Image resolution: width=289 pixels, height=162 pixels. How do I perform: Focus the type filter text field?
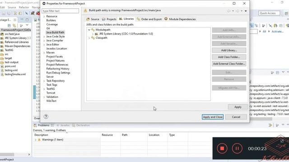tap(60, 11)
